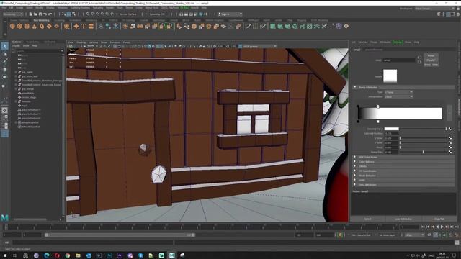Open the workspace menu set dropdown
This screenshot has height=259, width=461.
click(13, 14)
